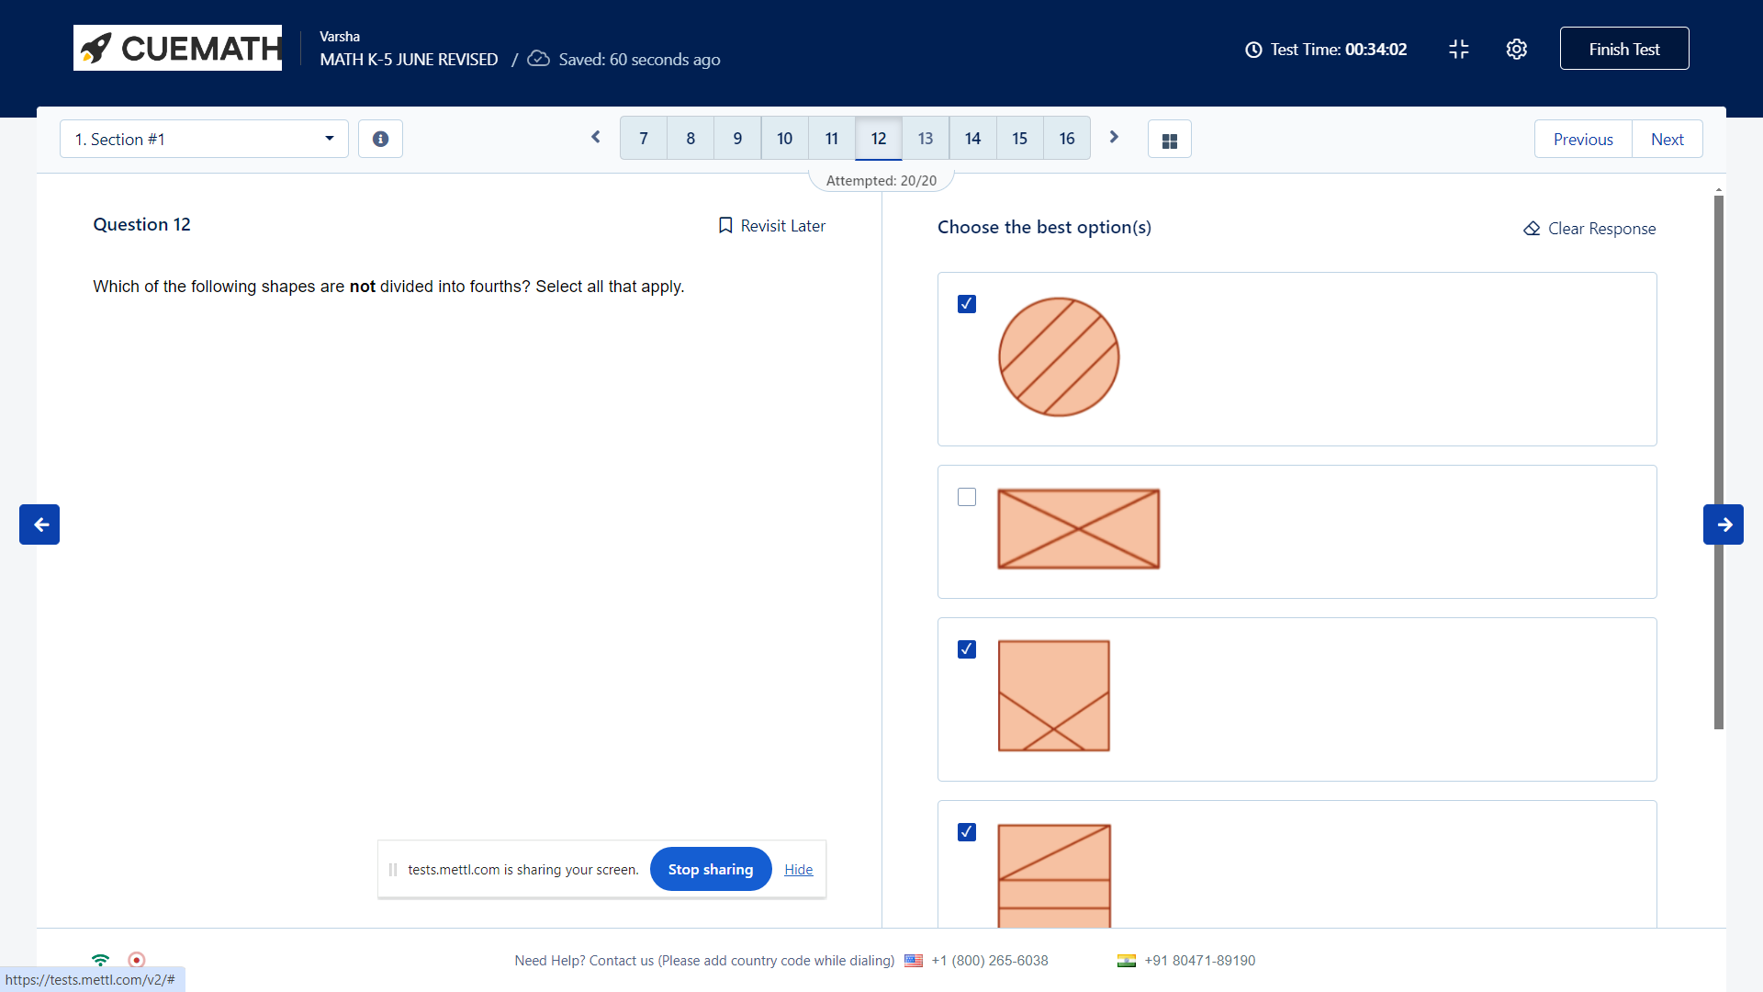The width and height of the screenshot is (1763, 992).
Task: Open the question grid overview icon
Action: pyautogui.click(x=1170, y=140)
